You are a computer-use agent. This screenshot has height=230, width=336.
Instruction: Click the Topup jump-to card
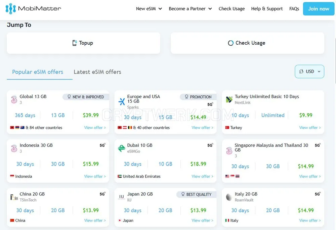coord(84,43)
